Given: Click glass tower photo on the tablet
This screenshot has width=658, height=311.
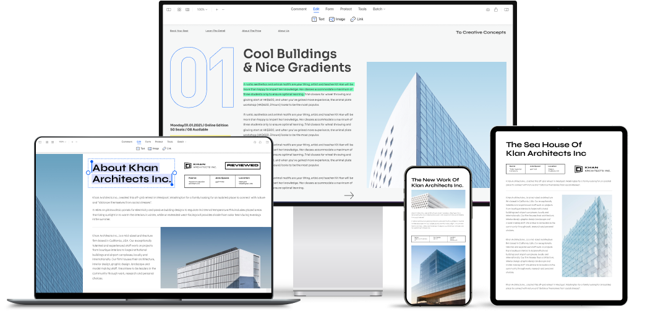Looking at the screenshot, I should 587,236.
